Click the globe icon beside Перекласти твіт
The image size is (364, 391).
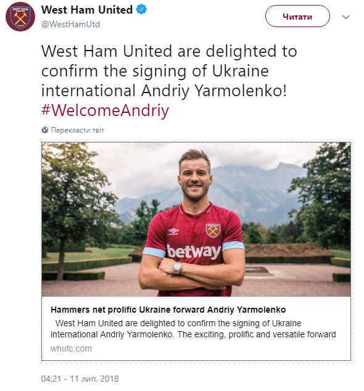[45, 130]
